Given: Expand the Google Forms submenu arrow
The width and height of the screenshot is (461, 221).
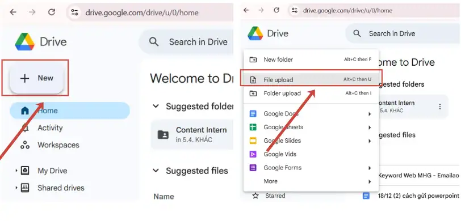Looking at the screenshot, I should (370, 168).
